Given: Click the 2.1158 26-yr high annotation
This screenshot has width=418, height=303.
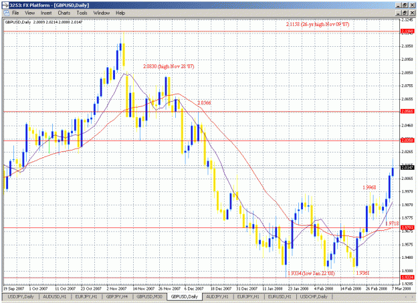Looking at the screenshot, I should (x=318, y=24).
